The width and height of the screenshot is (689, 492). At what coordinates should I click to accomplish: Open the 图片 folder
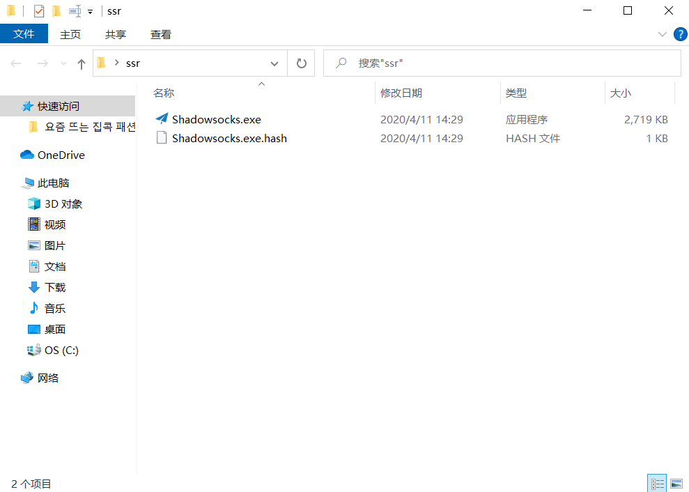(55, 246)
